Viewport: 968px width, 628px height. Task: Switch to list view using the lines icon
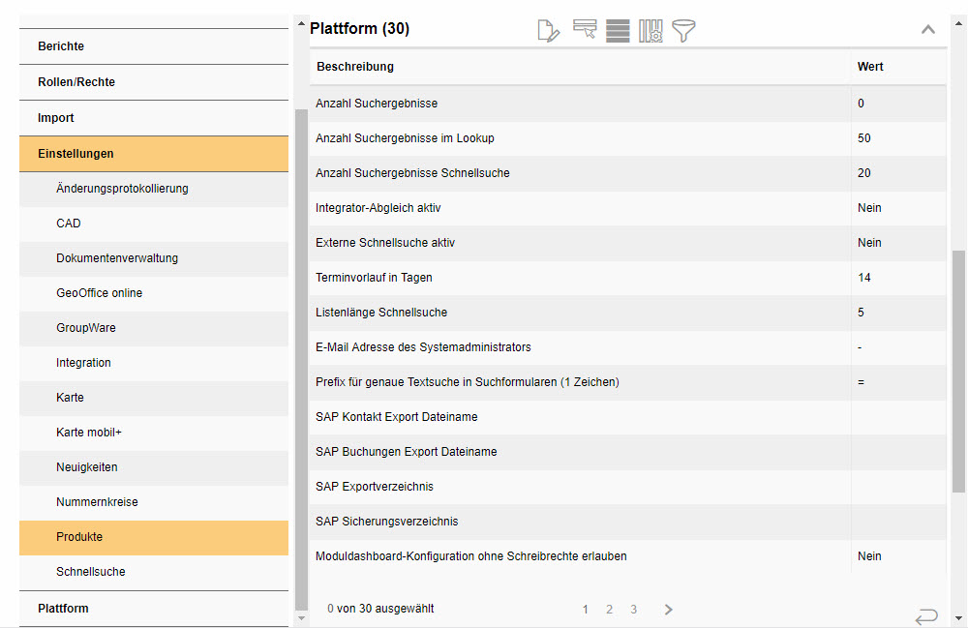(x=618, y=30)
